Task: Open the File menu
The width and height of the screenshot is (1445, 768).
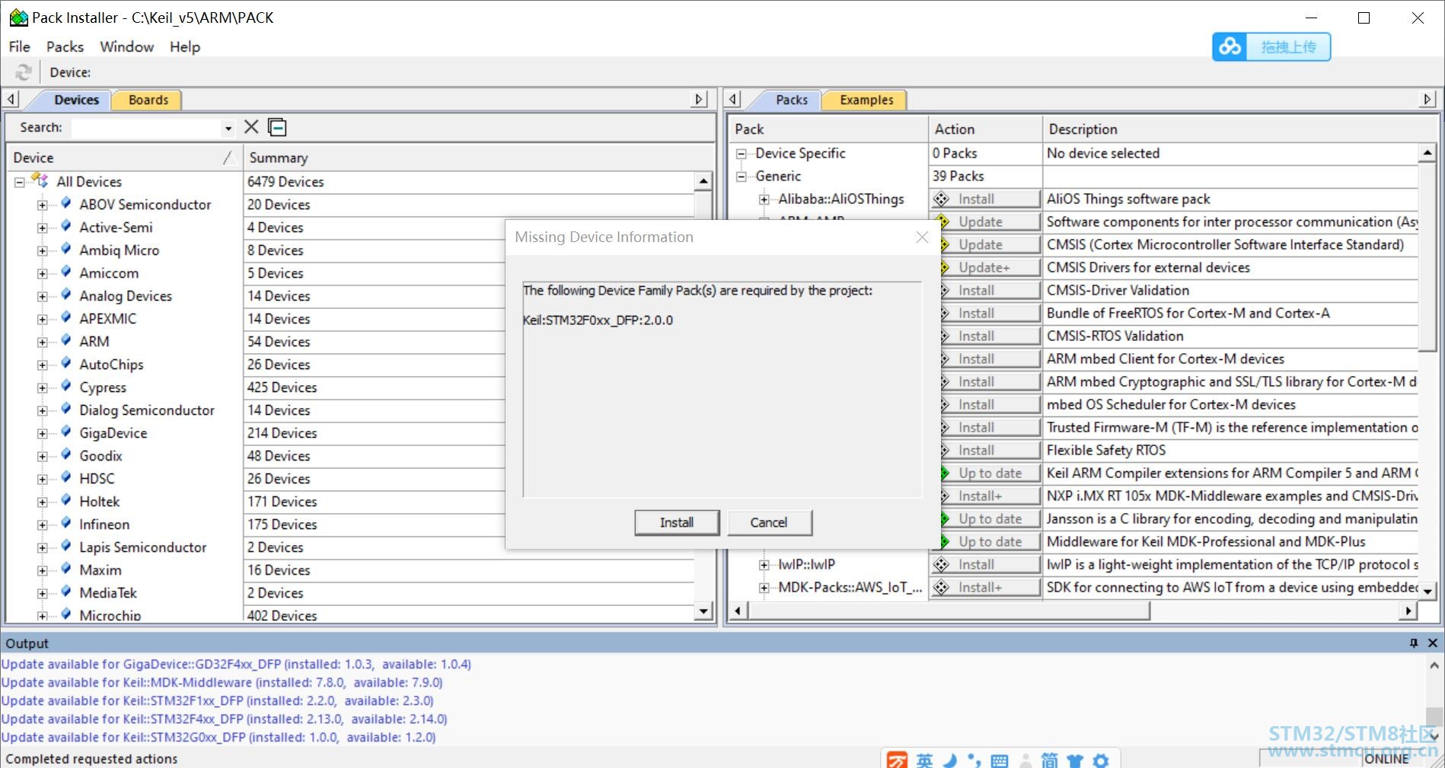Action: point(20,46)
